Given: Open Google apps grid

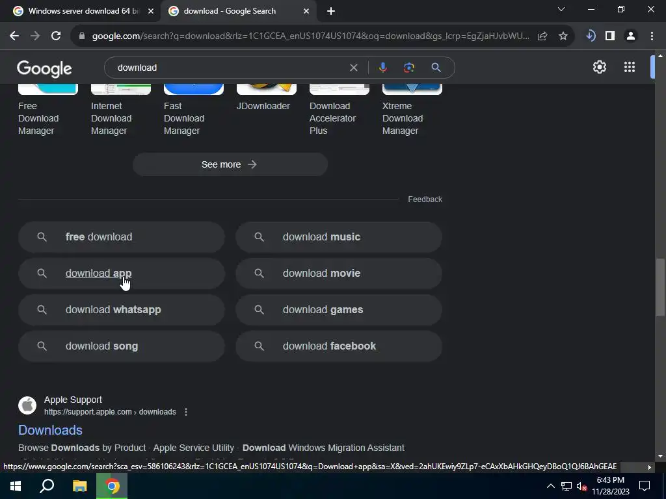Looking at the screenshot, I should (630, 67).
